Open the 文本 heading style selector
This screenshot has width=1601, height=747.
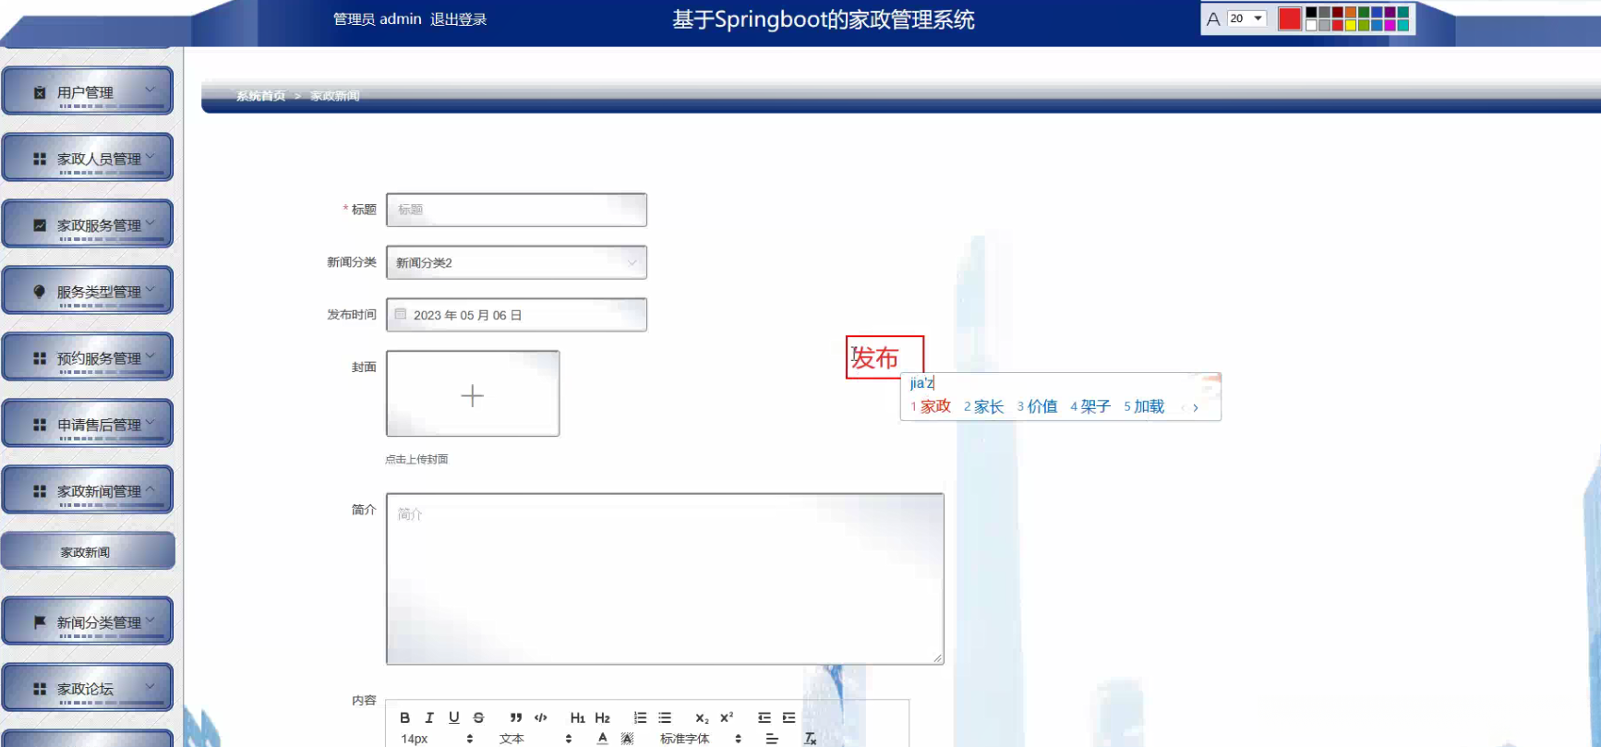(x=536, y=739)
